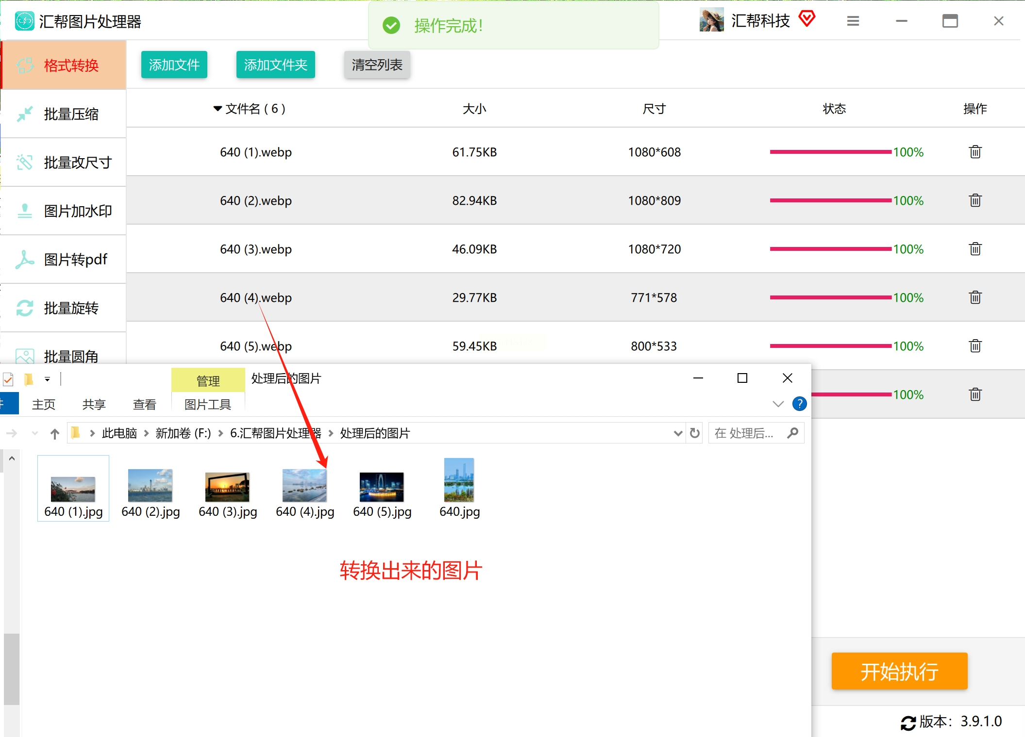Image resolution: width=1025 pixels, height=737 pixels.
Task: Refresh the Explorer folder address bar
Action: [x=695, y=433]
